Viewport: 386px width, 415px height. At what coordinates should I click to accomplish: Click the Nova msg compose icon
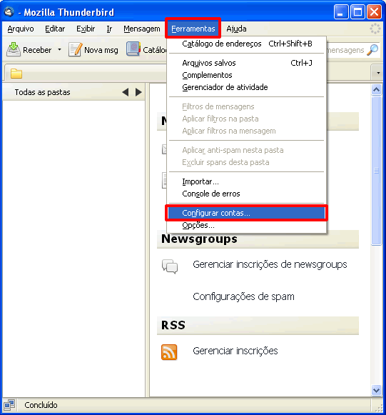76,49
